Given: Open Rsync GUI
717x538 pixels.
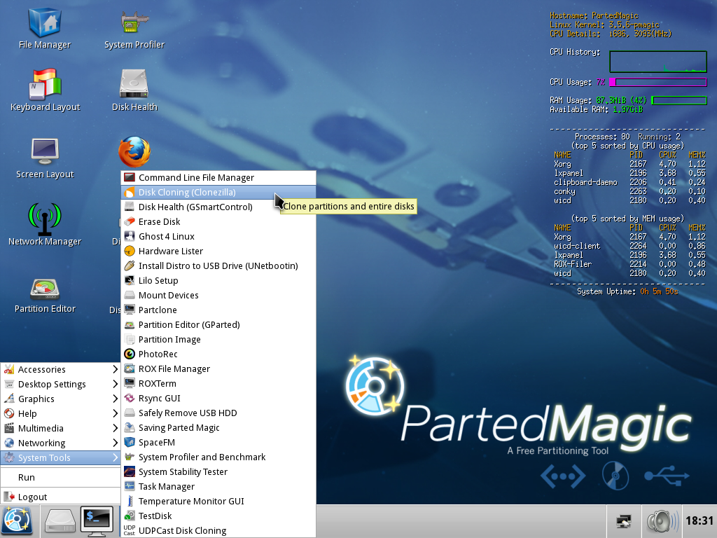Looking at the screenshot, I should 218,398.
